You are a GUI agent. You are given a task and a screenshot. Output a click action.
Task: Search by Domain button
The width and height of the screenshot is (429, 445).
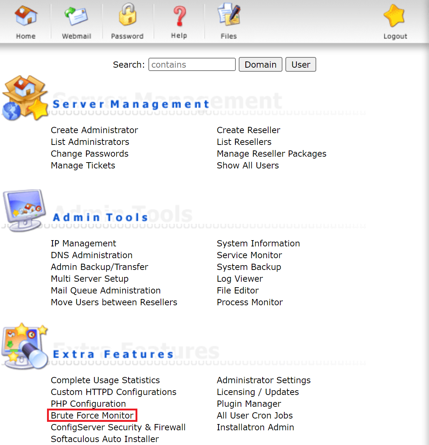pos(260,64)
